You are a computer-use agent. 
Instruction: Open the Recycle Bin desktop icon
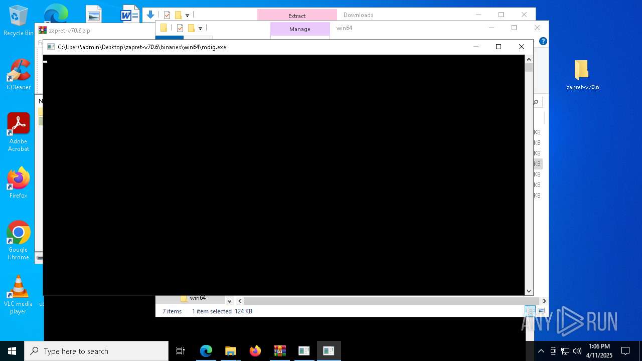pyautogui.click(x=18, y=21)
